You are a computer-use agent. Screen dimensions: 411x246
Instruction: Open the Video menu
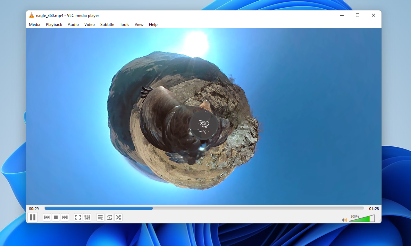tap(89, 24)
